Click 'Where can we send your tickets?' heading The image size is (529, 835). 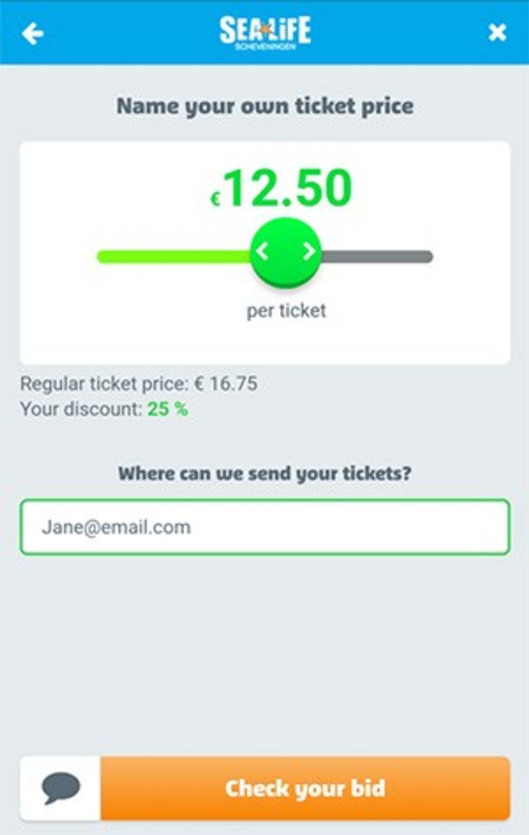point(264,474)
